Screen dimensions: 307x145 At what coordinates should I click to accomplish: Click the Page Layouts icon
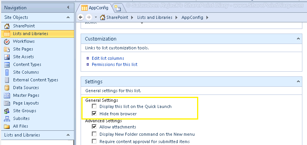tap(7, 103)
